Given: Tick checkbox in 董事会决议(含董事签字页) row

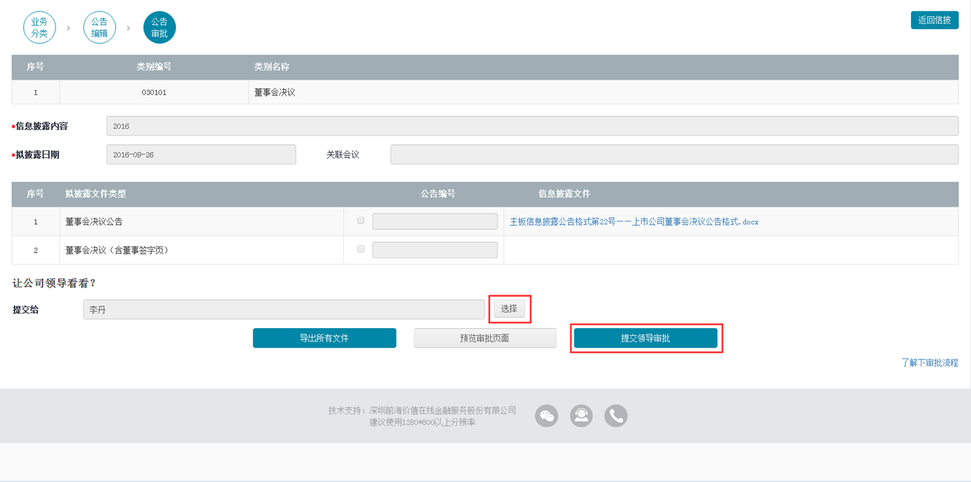Looking at the screenshot, I should pyautogui.click(x=361, y=248).
